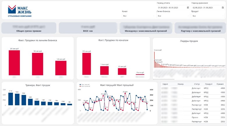Sort table by Номер column header
This screenshot has height=126, width=227.
180,84
